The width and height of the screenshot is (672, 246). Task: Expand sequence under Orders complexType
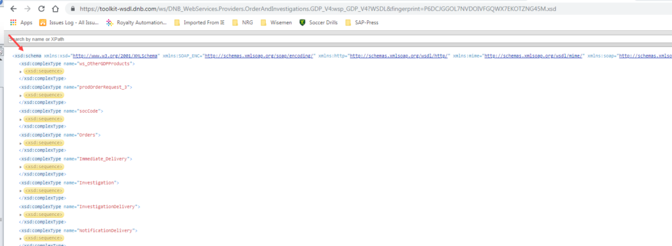point(20,143)
